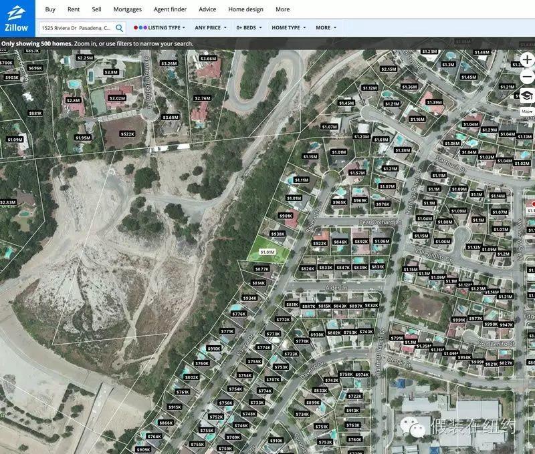Open the Mortgages menu
The width and height of the screenshot is (535, 454).
pyautogui.click(x=128, y=9)
